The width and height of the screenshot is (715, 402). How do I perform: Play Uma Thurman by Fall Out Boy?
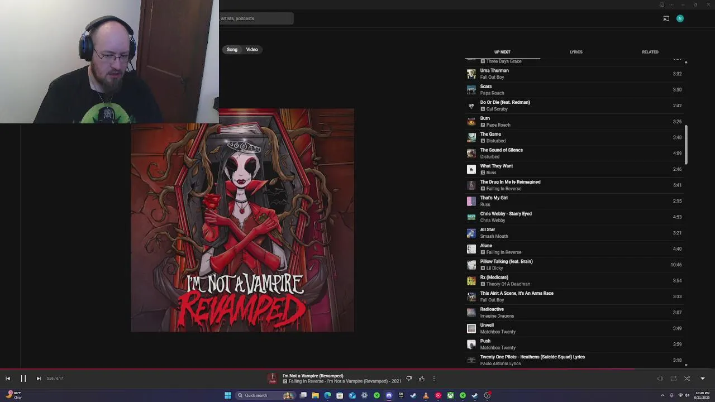(x=574, y=74)
